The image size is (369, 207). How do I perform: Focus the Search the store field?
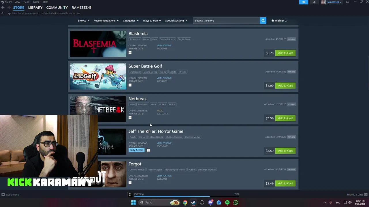tap(226, 20)
